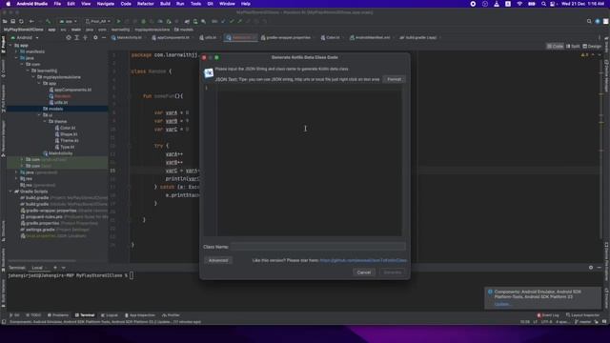
Task: Open the Build menu
Action: pyautogui.click(x=165, y=4)
